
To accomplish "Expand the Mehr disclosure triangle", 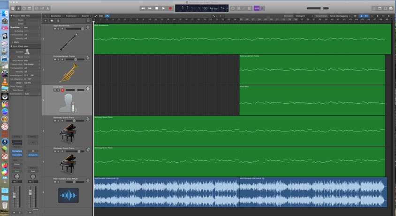I will pos(12,42).
